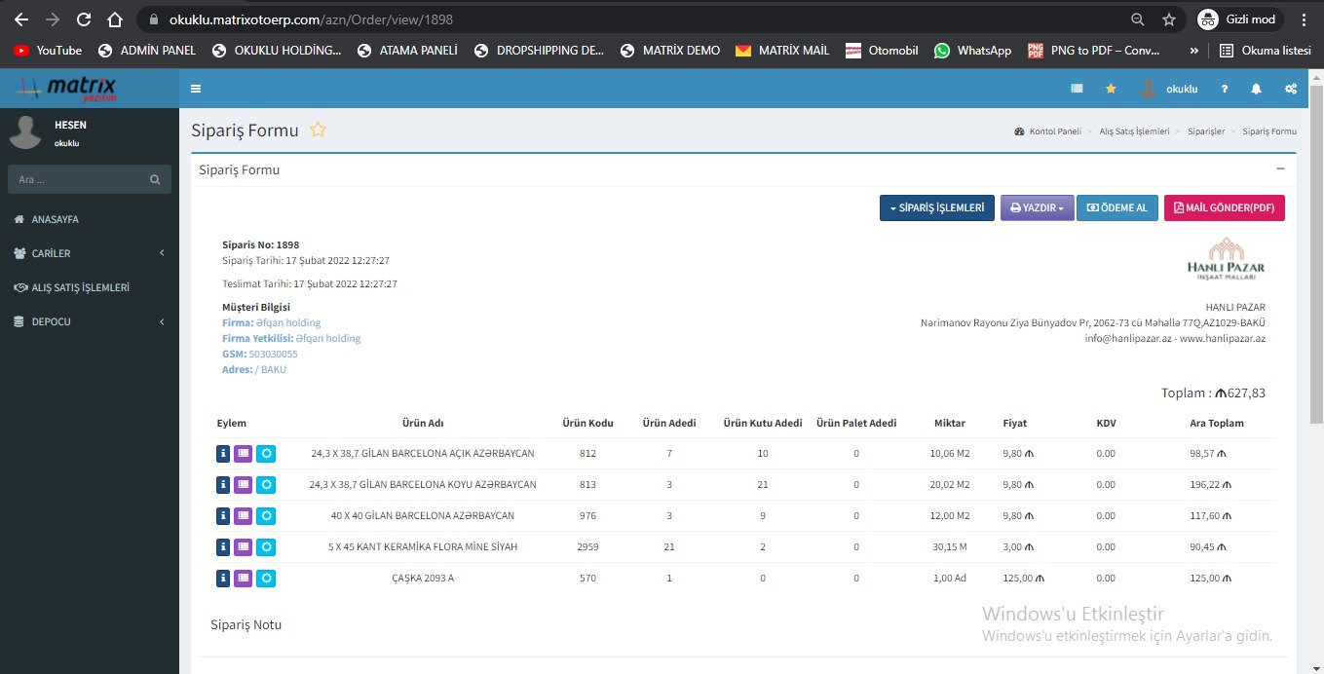The image size is (1324, 674).
Task: Open the YAZDIR print dropdown
Action: [1037, 208]
